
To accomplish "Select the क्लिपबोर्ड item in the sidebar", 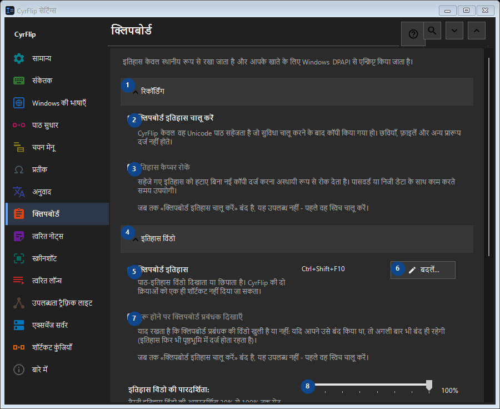I will pos(57,214).
